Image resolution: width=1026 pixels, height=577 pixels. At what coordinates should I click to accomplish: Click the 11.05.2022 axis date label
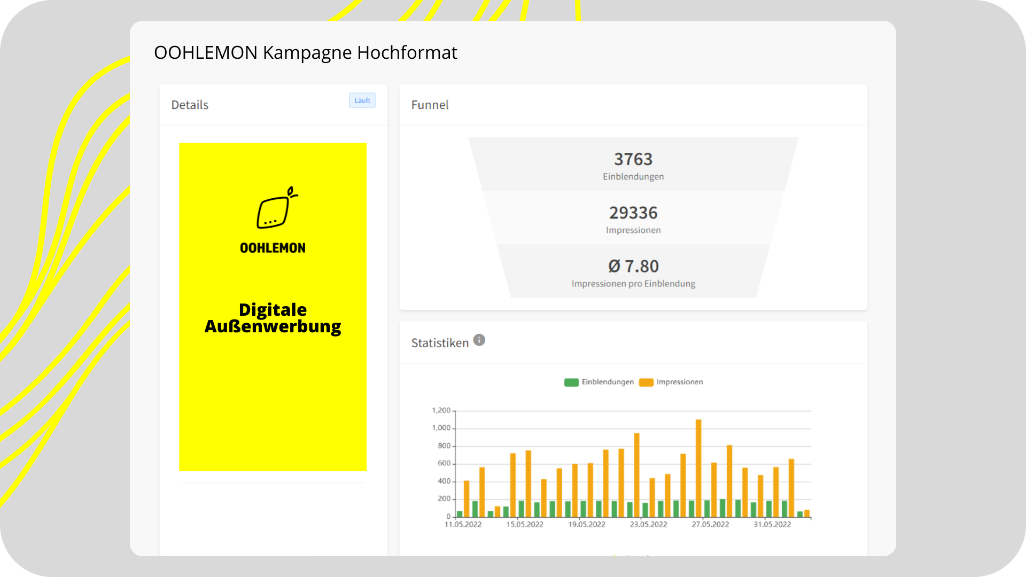click(463, 525)
